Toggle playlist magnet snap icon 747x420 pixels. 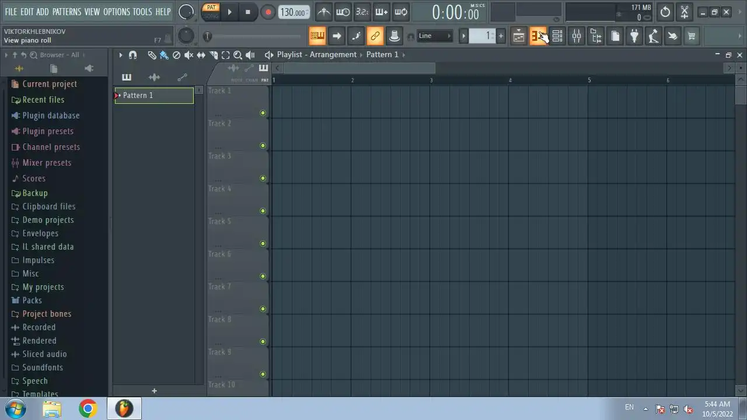pyautogui.click(x=132, y=55)
